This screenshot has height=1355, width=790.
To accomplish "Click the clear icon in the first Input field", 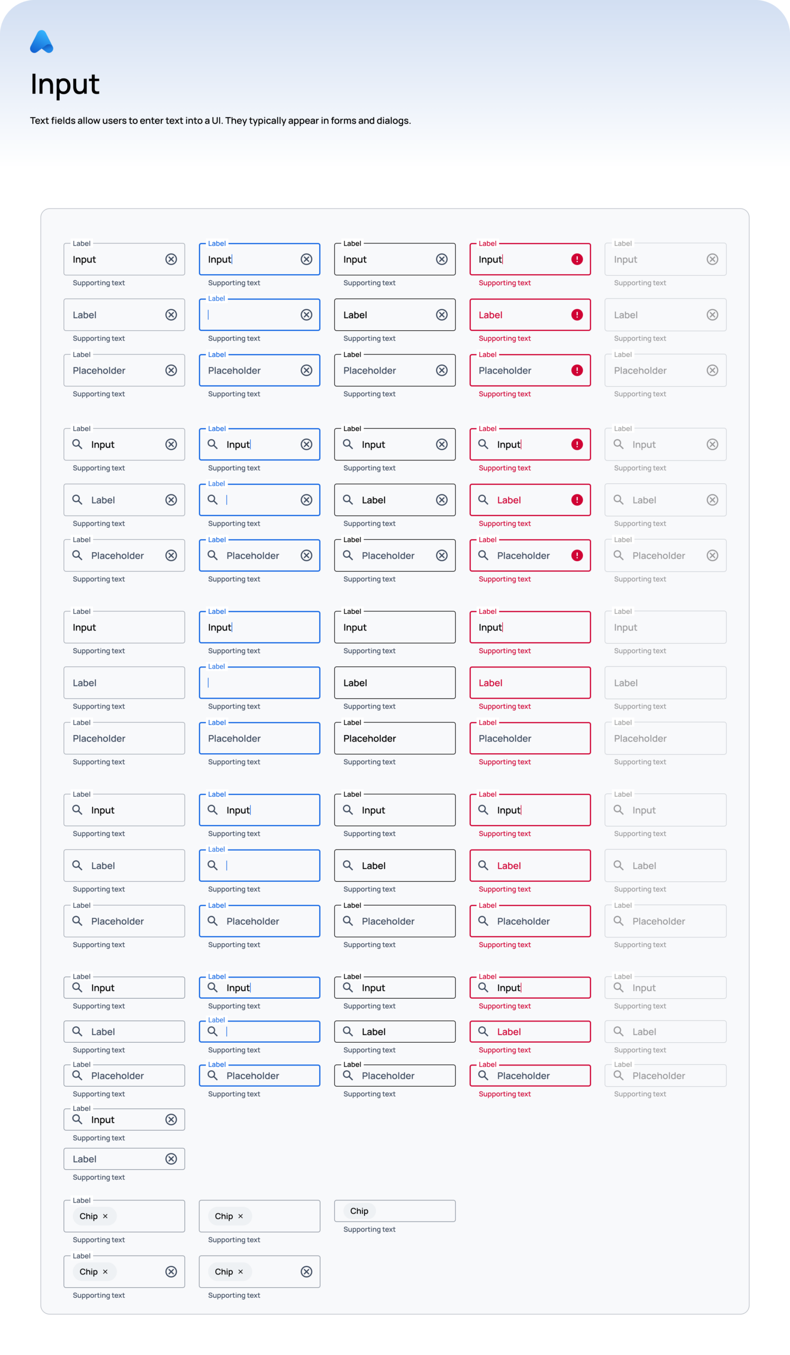I will tap(170, 259).
